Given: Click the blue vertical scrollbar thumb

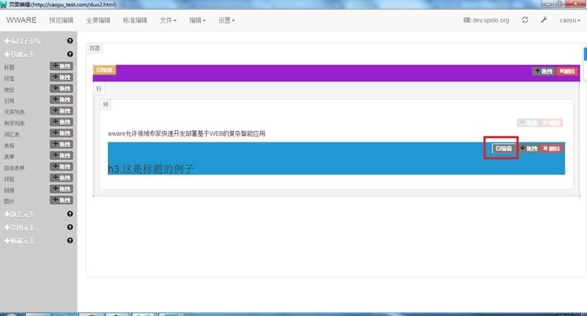Looking at the screenshot, I should tap(585, 54).
